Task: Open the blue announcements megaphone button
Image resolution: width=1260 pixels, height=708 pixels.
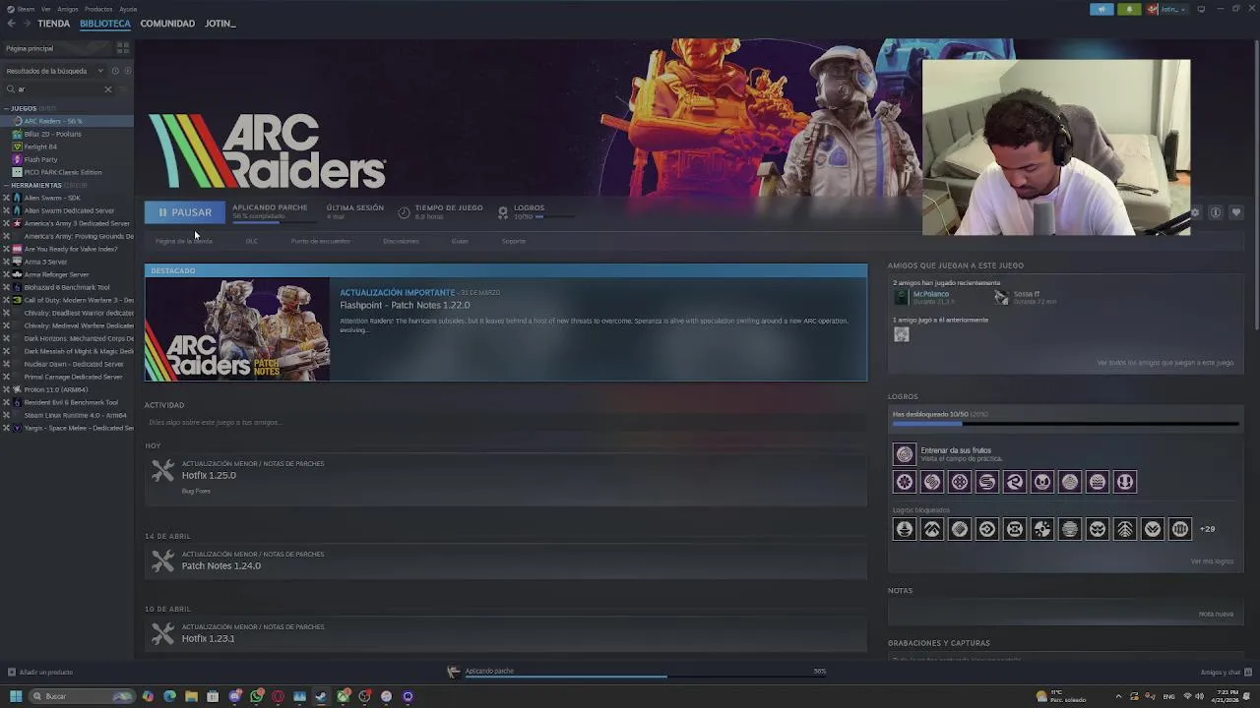Action: (1102, 9)
